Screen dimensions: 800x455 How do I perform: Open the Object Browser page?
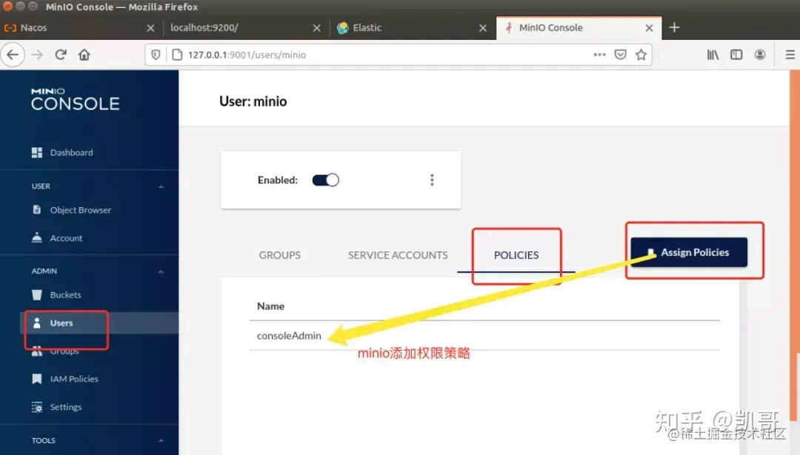71,210
